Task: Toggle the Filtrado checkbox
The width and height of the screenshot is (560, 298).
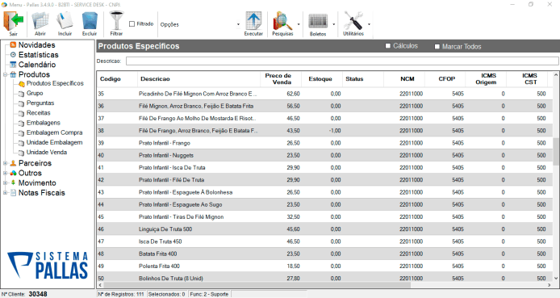Action: click(x=132, y=24)
